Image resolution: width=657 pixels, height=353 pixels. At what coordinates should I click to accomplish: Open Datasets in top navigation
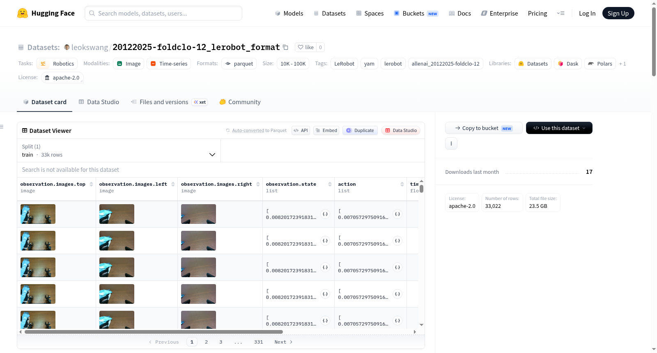click(x=329, y=13)
